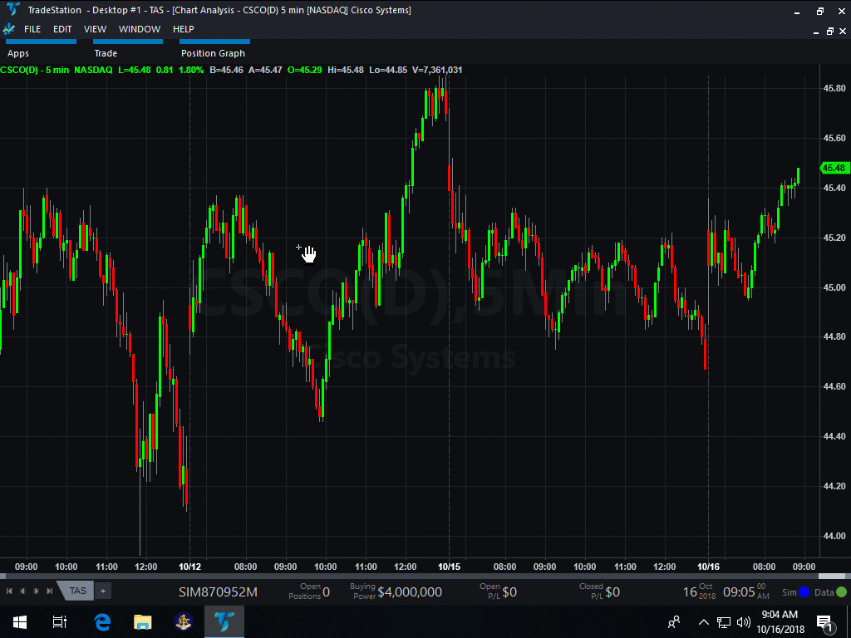Go to previous workspace tab arrow

click(22, 591)
